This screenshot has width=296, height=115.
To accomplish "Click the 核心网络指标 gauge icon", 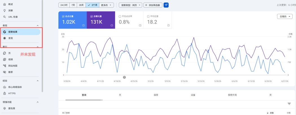I will (5, 87).
